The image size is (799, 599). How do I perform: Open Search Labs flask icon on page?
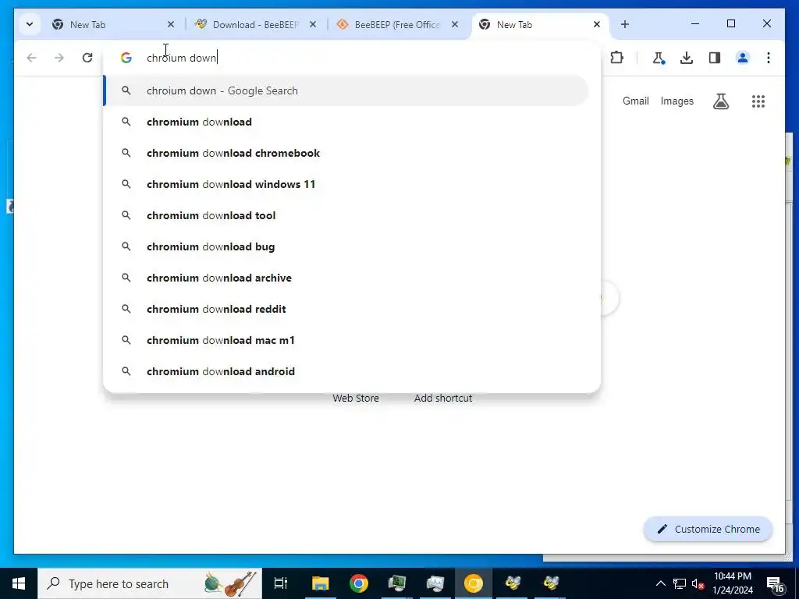(x=720, y=101)
